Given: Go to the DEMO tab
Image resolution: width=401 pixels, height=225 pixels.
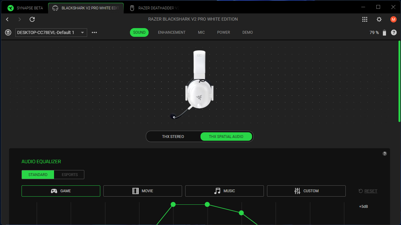Looking at the screenshot, I should tap(248, 32).
